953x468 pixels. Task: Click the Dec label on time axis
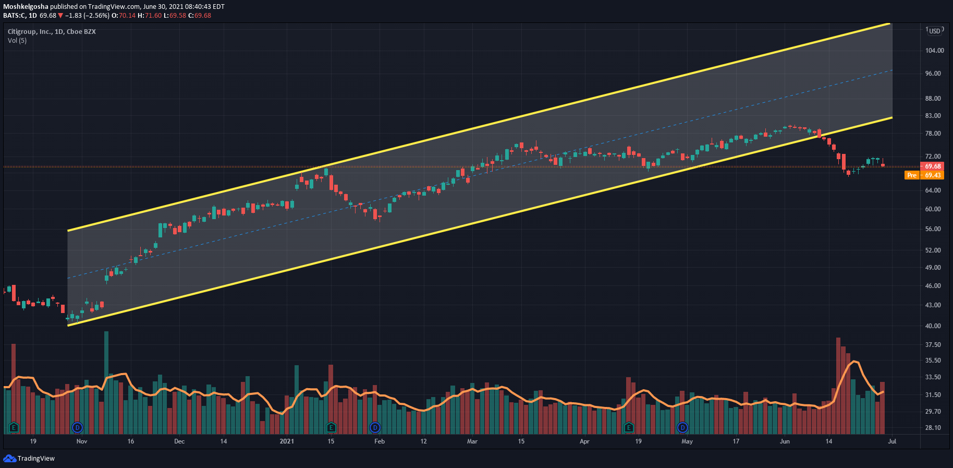[x=179, y=441]
